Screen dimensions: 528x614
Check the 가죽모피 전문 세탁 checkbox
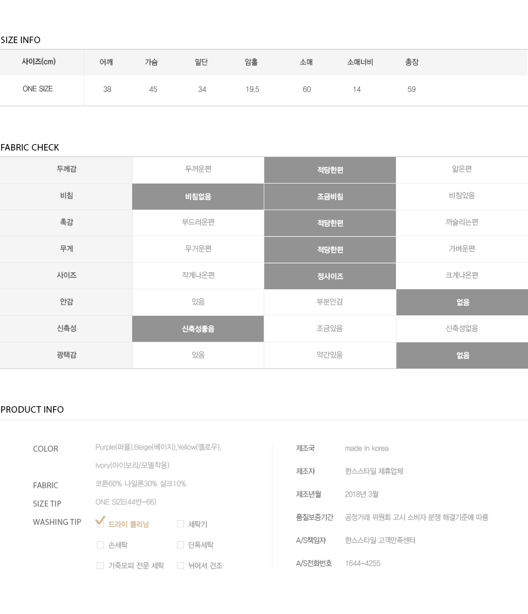tap(100, 566)
